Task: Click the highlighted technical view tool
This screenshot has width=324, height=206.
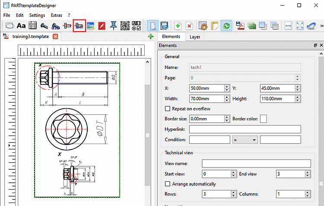Action: (x=79, y=26)
